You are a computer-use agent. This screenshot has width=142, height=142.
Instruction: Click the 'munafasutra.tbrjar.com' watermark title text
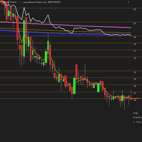tap(35, 2)
